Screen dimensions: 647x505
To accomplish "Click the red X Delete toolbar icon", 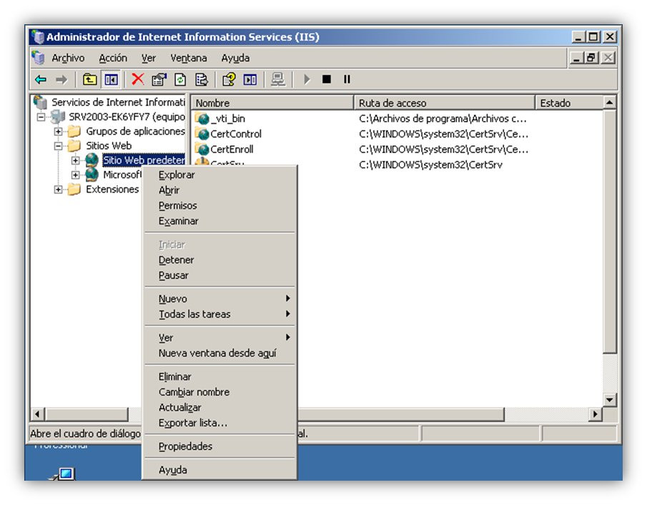I will (x=137, y=79).
